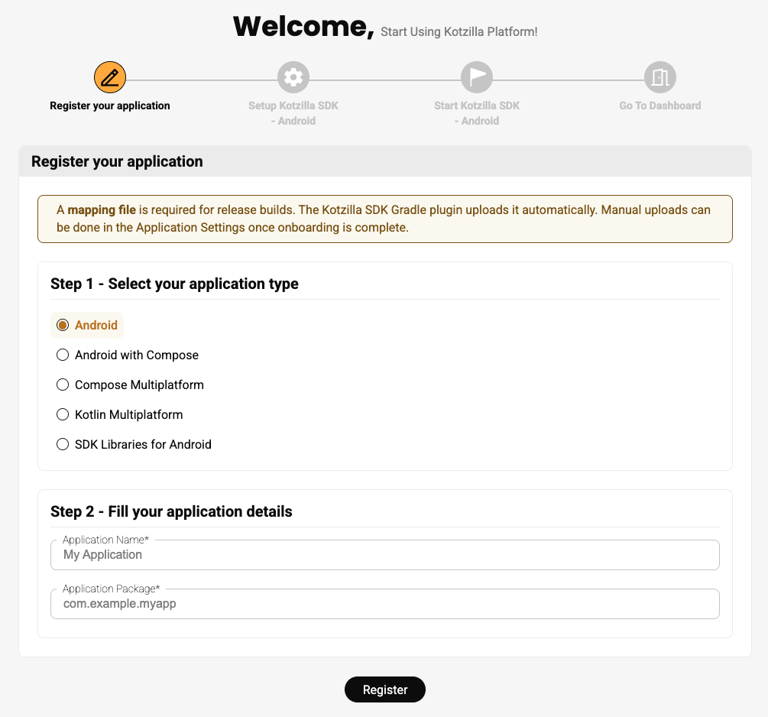The image size is (768, 717).
Task: Select the Android radio button
Action: (x=63, y=326)
